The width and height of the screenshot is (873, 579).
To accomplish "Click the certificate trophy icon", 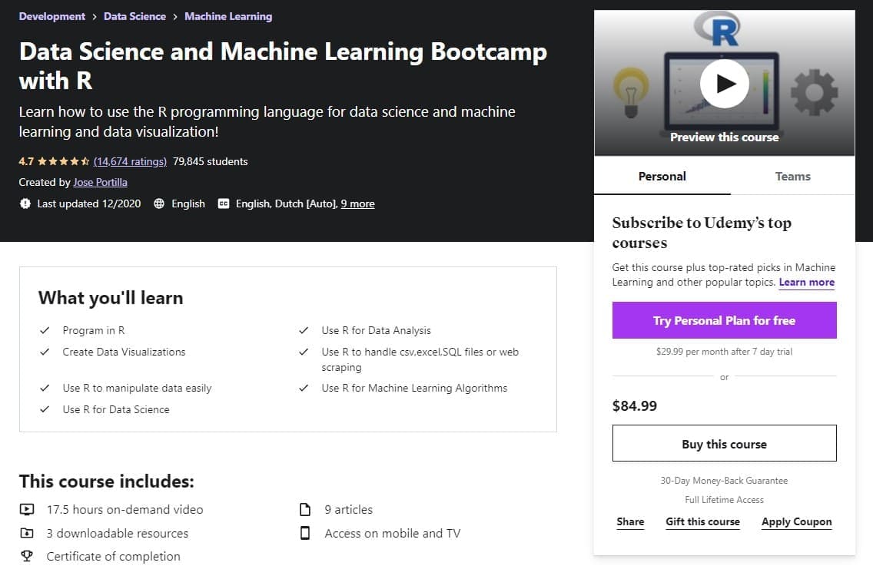I will [27, 556].
